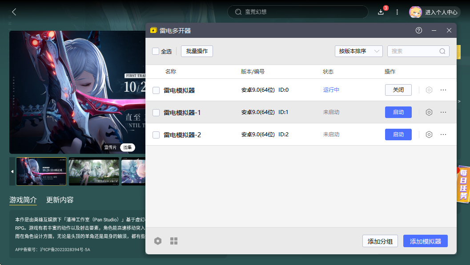This screenshot has height=265, width=470.
Task: Click 关闭 for running 雷电模拟器
Action: [398, 90]
